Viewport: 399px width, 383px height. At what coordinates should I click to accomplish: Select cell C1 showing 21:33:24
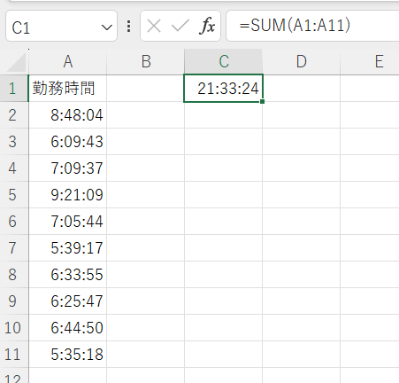(223, 89)
